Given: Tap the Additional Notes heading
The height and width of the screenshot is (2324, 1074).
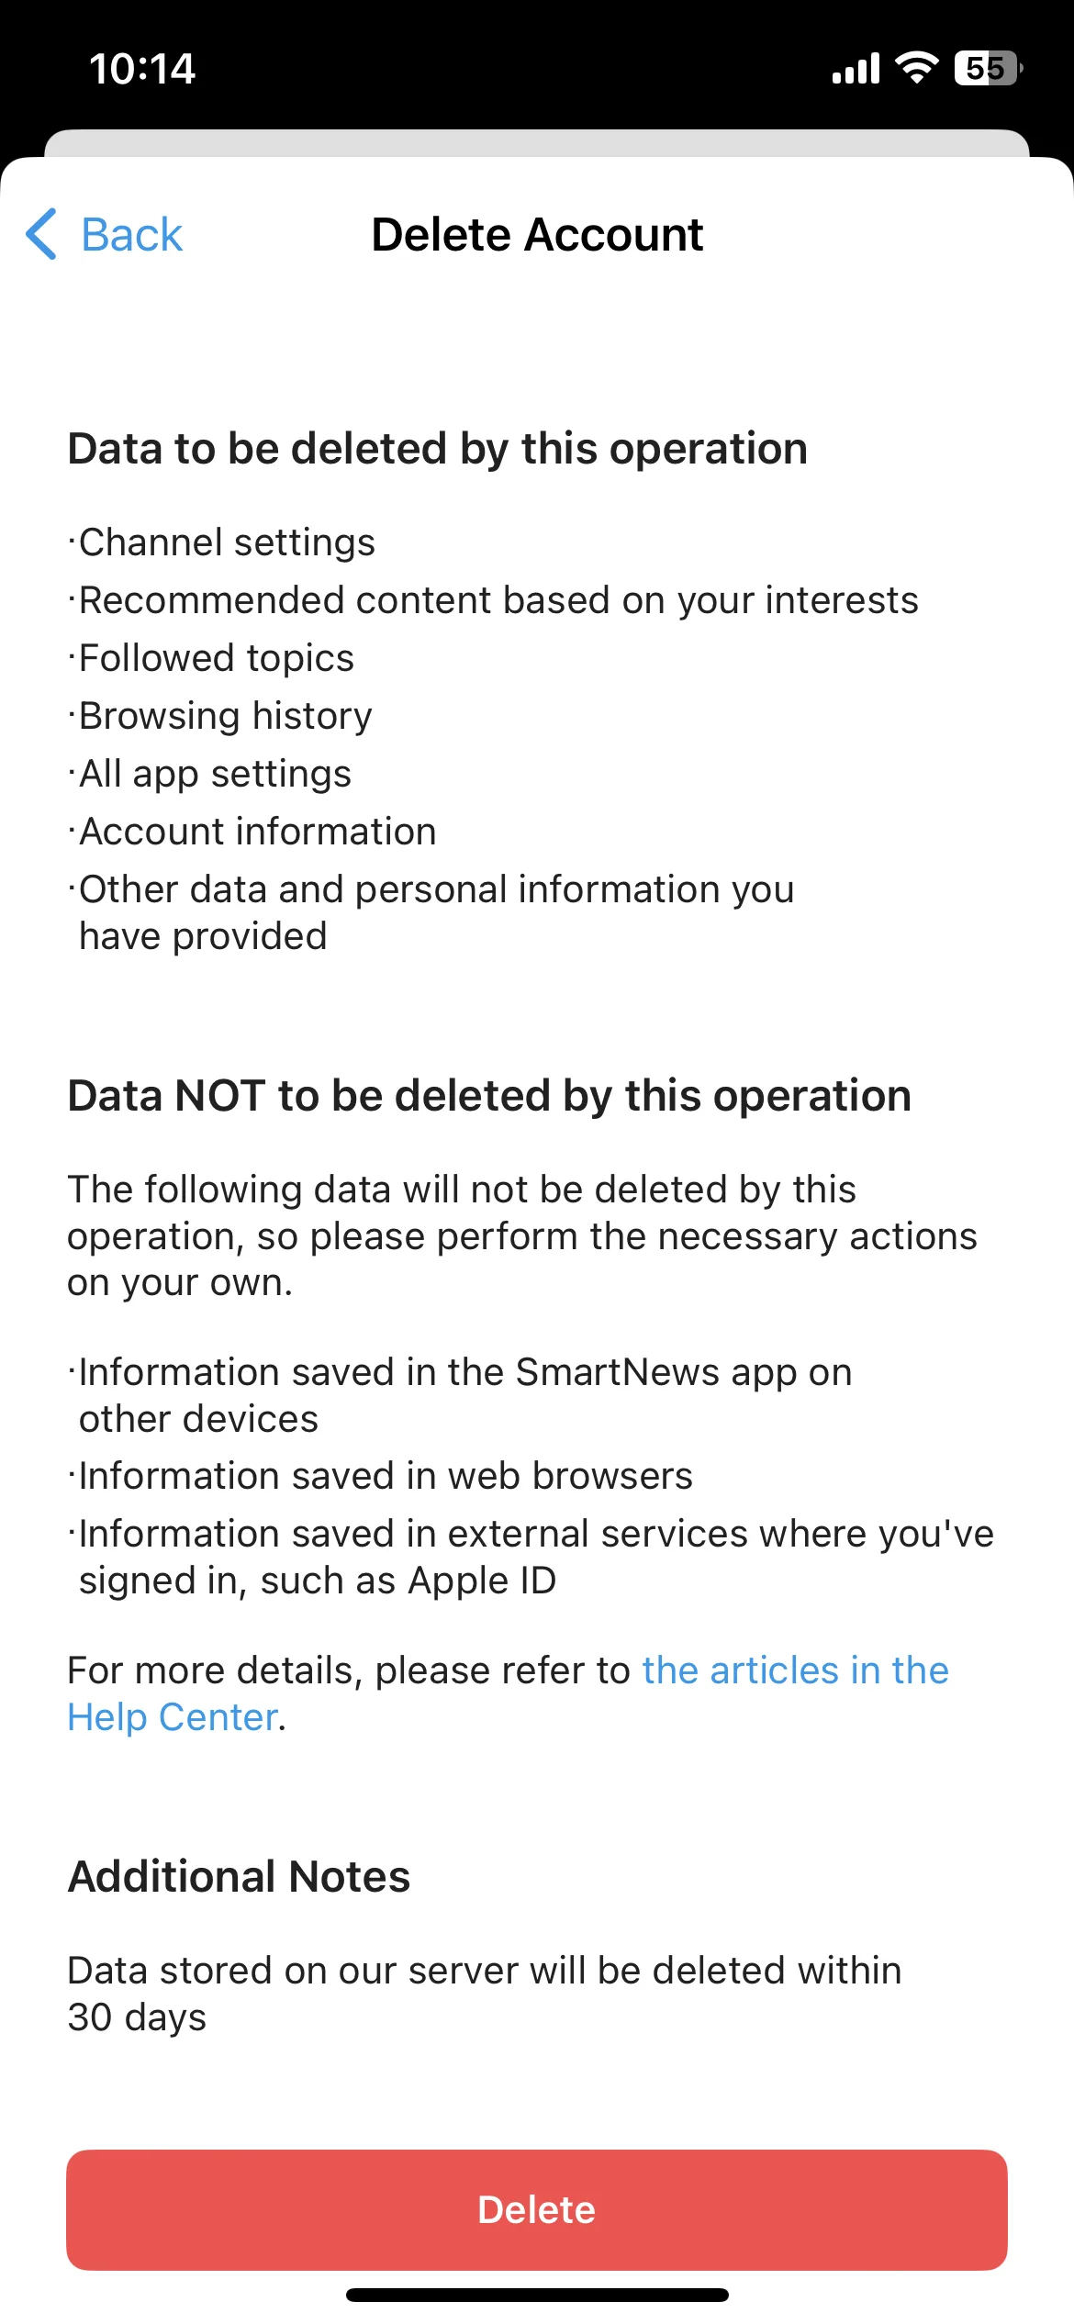Looking at the screenshot, I should [x=240, y=1877].
